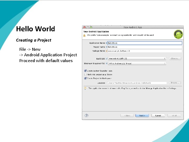The height and width of the screenshot is (142, 189).
Task: Click the Cancel button
Action: pos(158,115)
